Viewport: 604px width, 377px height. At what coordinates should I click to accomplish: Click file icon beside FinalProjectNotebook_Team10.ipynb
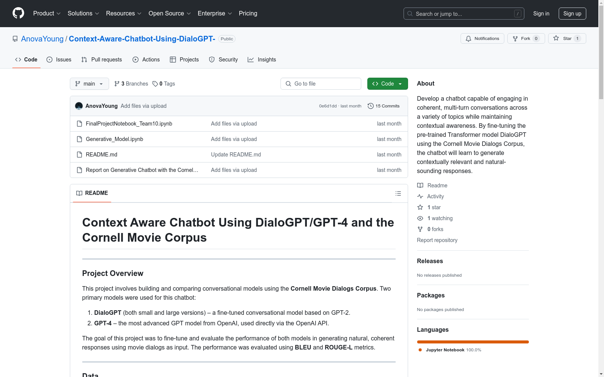[x=79, y=124]
